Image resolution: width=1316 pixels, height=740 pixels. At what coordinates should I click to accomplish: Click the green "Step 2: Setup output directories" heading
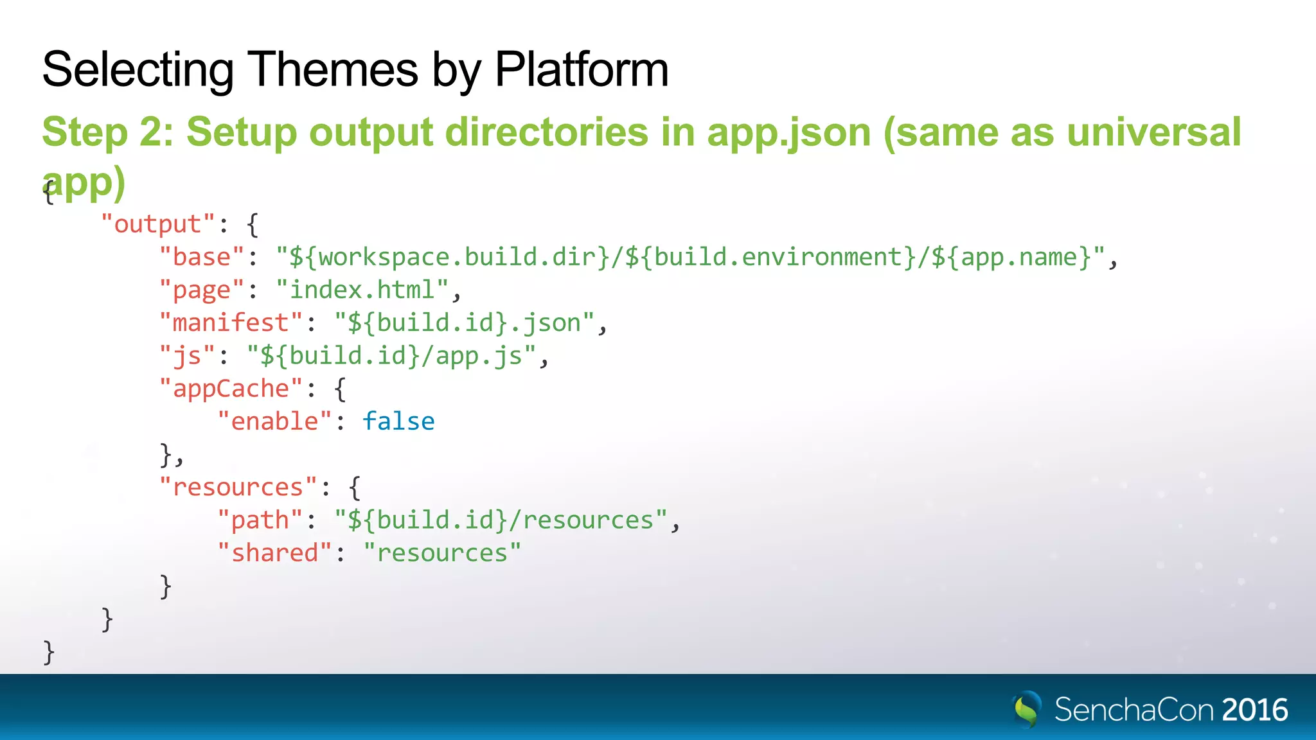641,157
